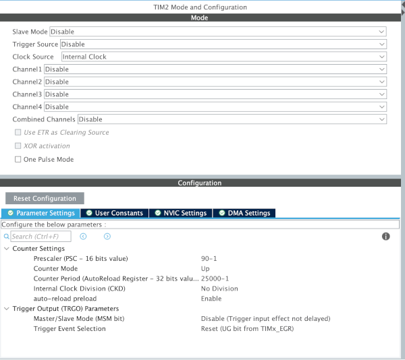Click the previous search result arrow icon
This screenshot has width=405, height=360.
click(83, 237)
